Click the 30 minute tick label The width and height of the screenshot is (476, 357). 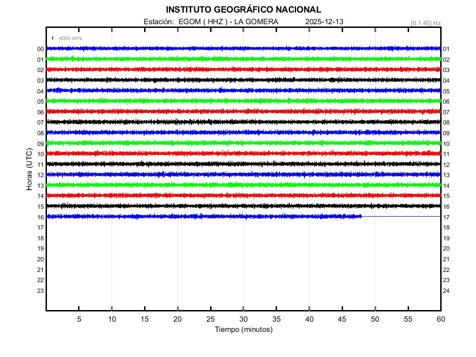243,319
